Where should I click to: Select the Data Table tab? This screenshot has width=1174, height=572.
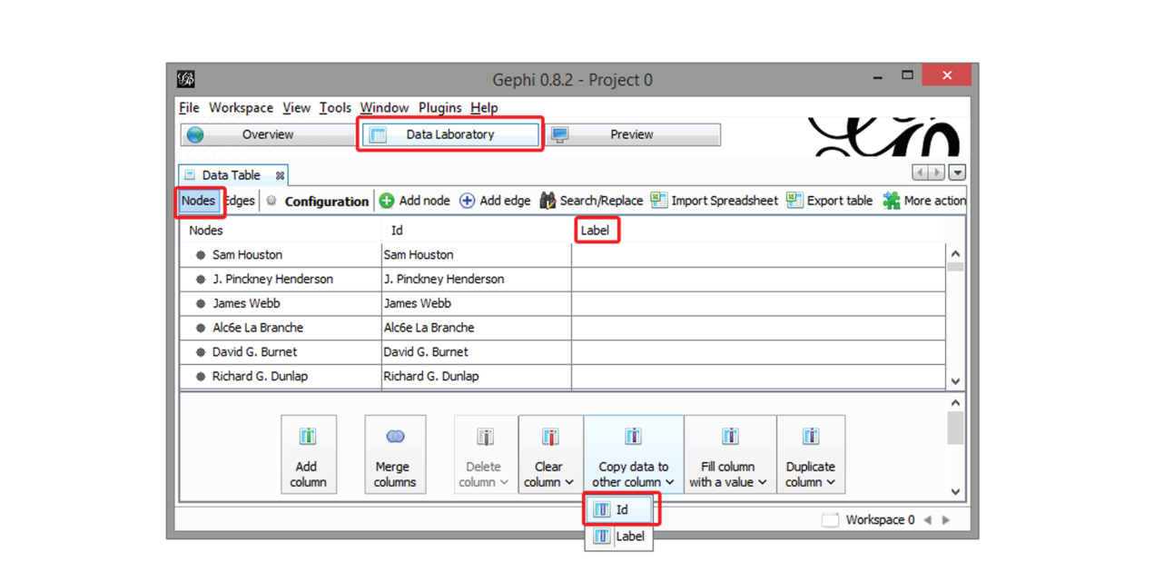click(234, 175)
